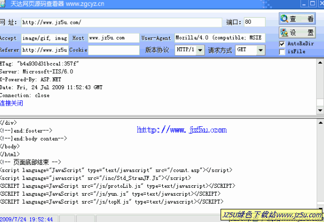Click the 连接关闭 status text

pos(12,103)
